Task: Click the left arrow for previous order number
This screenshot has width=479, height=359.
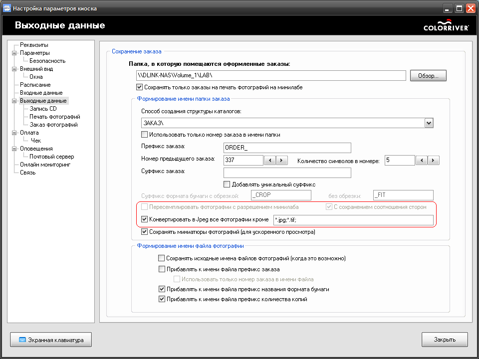Action: coord(270,160)
